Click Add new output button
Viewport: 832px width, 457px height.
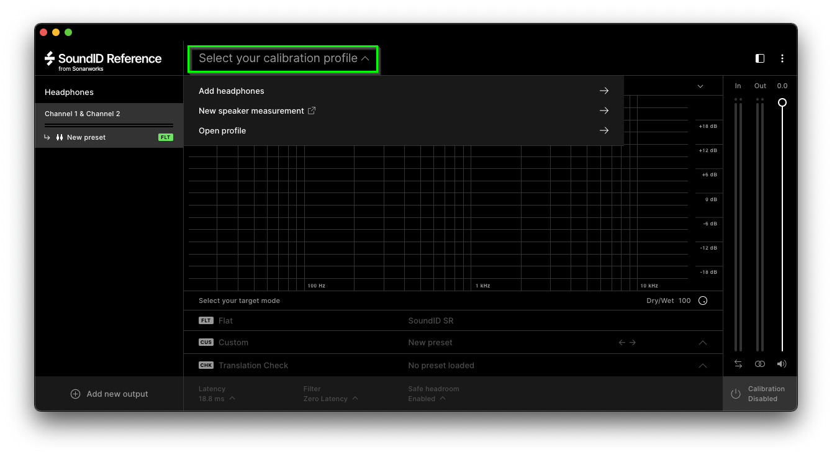(109, 394)
